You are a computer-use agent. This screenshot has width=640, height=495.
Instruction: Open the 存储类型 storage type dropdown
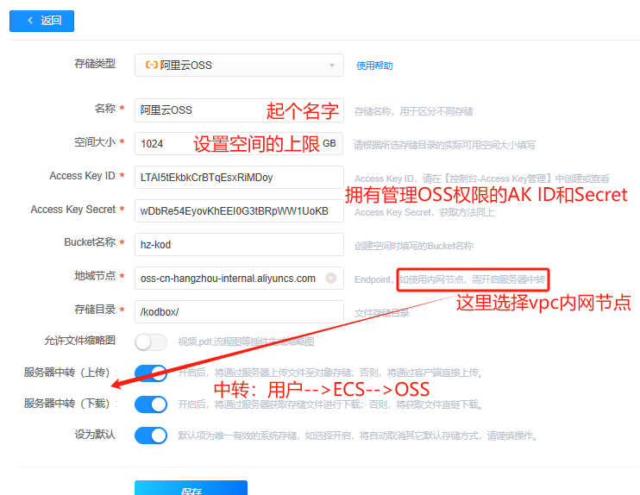click(239, 66)
